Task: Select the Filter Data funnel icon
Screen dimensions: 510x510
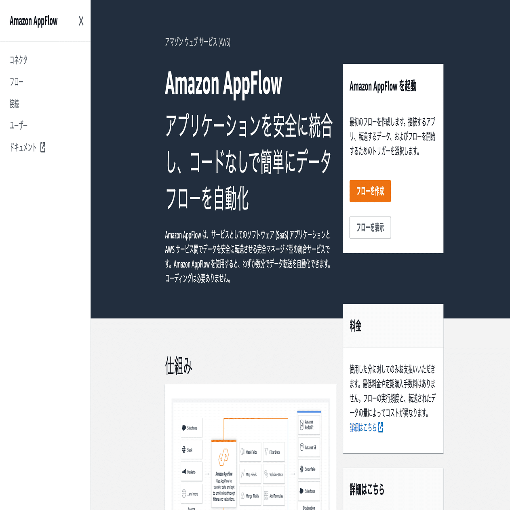Action: [266, 451]
